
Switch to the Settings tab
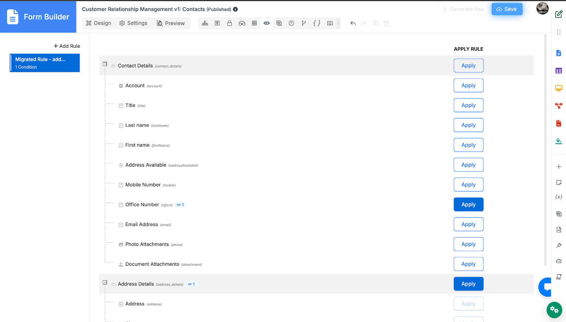133,23
